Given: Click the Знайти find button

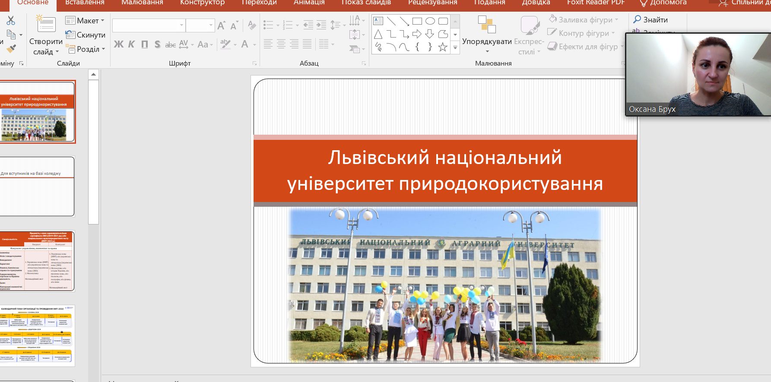Looking at the screenshot, I should click(650, 20).
